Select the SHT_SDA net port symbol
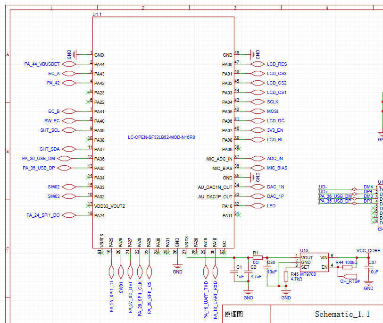Viewport: 383px width, 323px height. click(69, 149)
